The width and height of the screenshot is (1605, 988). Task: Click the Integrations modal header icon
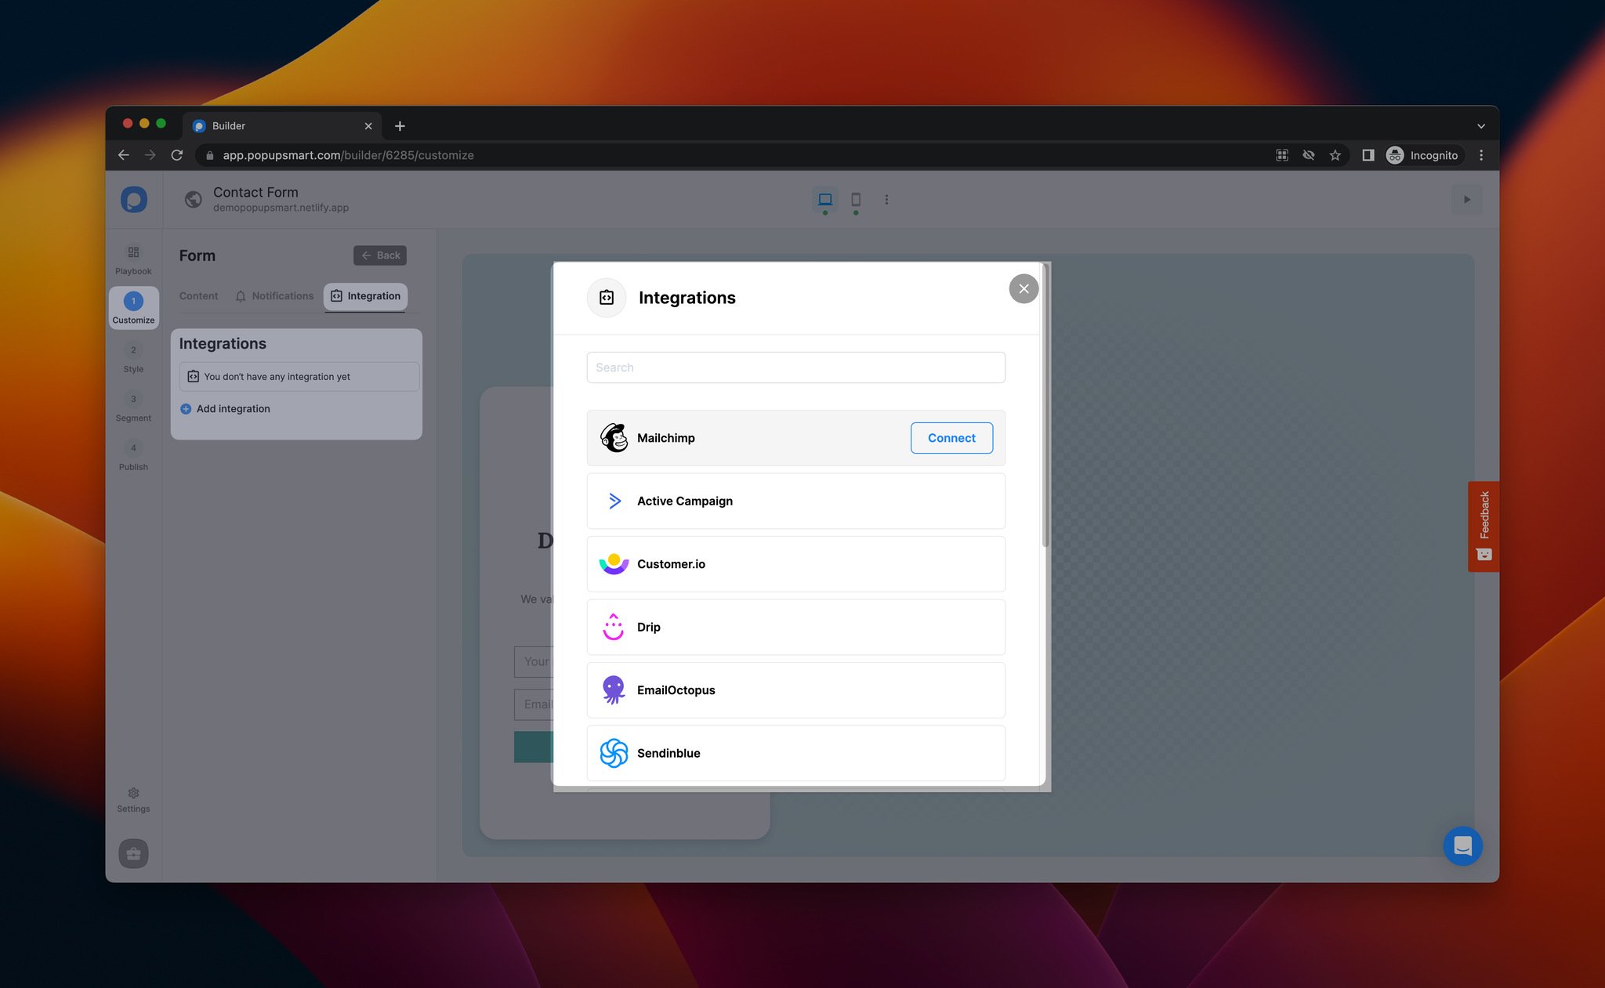[x=607, y=297]
